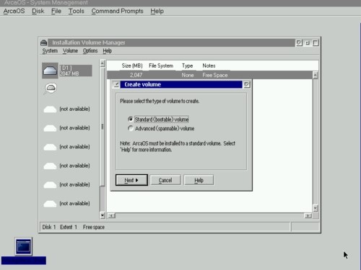Click the disk list scrollbar thumb
Viewport: 361px width, 270px height.
tap(103, 127)
